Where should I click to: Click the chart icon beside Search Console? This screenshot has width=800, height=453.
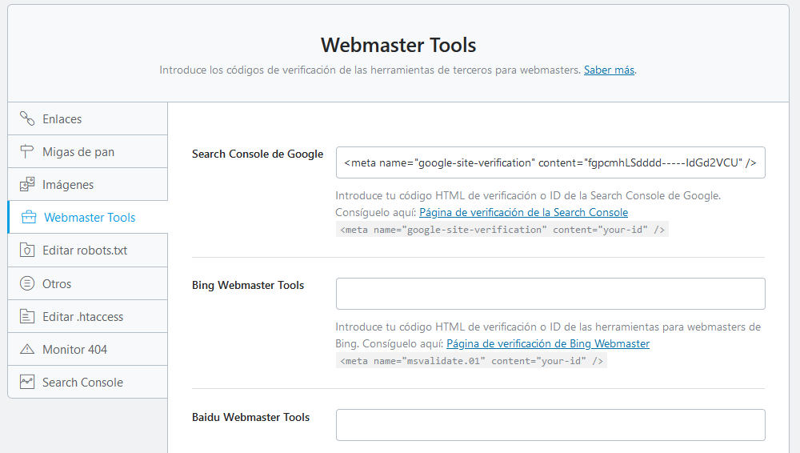[x=27, y=382]
